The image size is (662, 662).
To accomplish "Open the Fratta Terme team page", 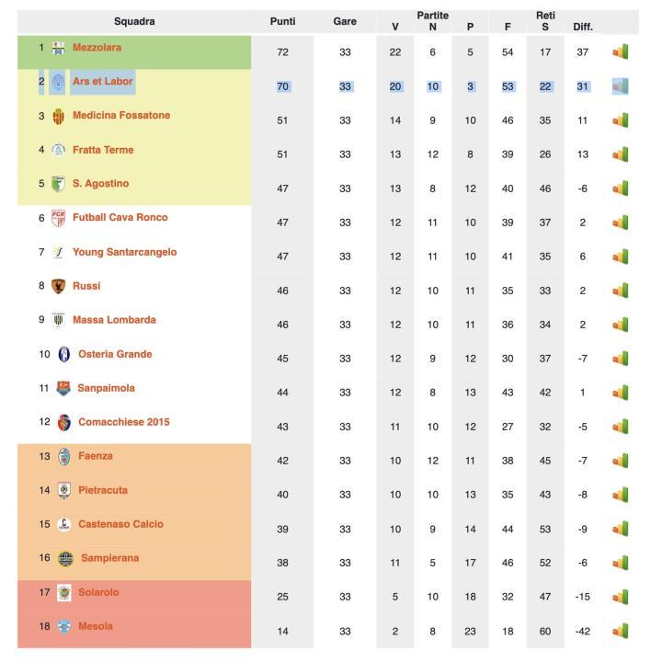I will [103, 150].
